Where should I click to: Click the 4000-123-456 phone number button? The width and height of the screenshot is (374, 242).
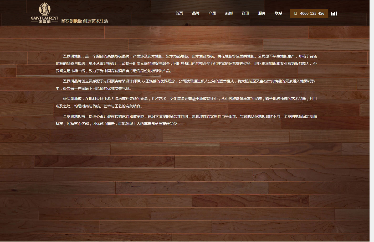pos(309,13)
